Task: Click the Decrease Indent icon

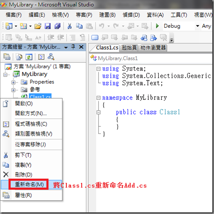Action: [x=51, y=37]
